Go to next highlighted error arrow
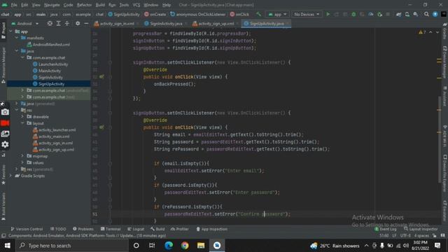This screenshot has height=252, width=448. (x=437, y=32)
